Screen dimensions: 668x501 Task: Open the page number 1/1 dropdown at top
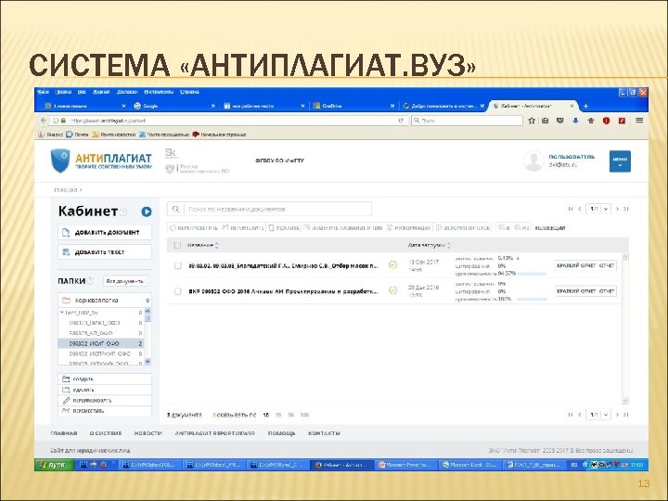point(598,209)
